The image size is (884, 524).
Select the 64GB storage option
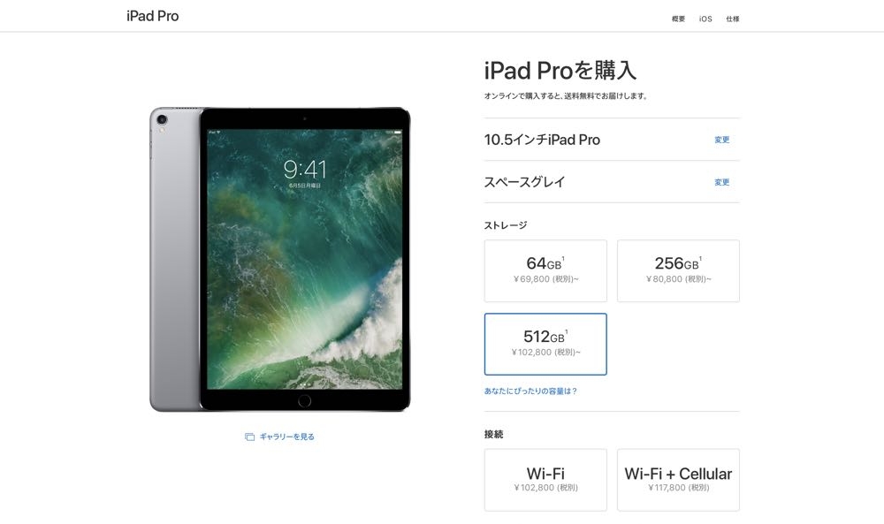(545, 271)
